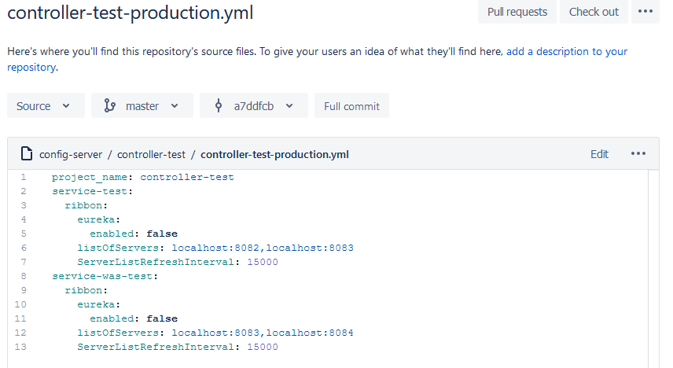673x368 pixels.
Task: Click the commit icon beside a7ddfcb
Action: (219, 105)
